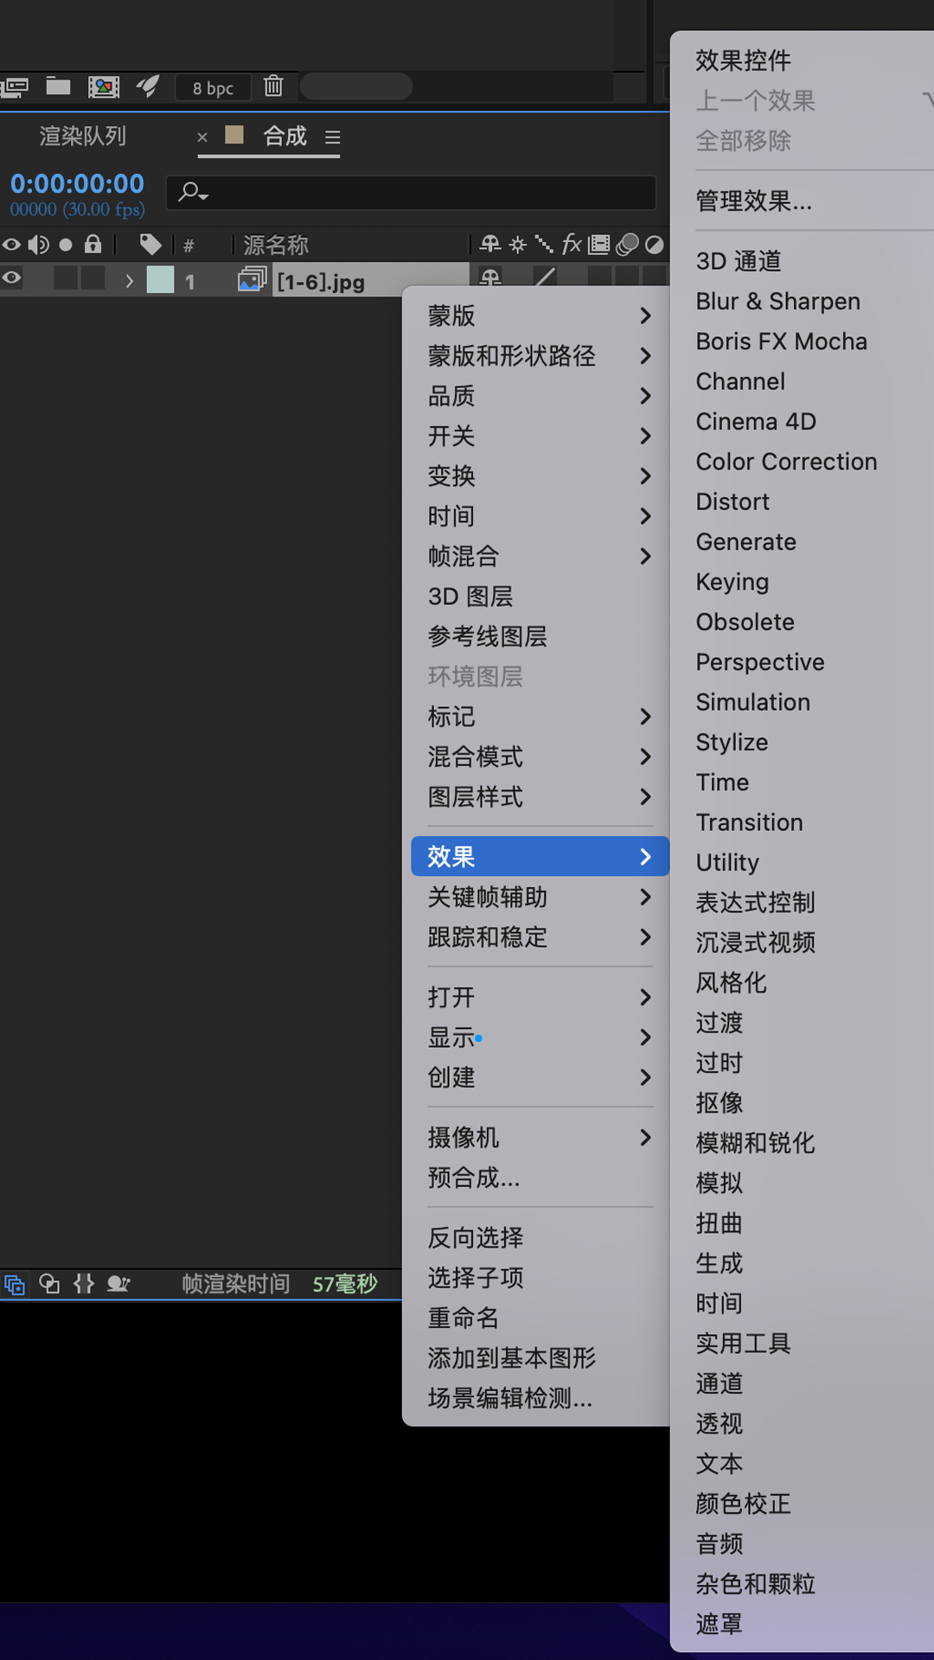Select the [1-6].jpg layer name
934x1660 pixels.
pyautogui.click(x=321, y=282)
